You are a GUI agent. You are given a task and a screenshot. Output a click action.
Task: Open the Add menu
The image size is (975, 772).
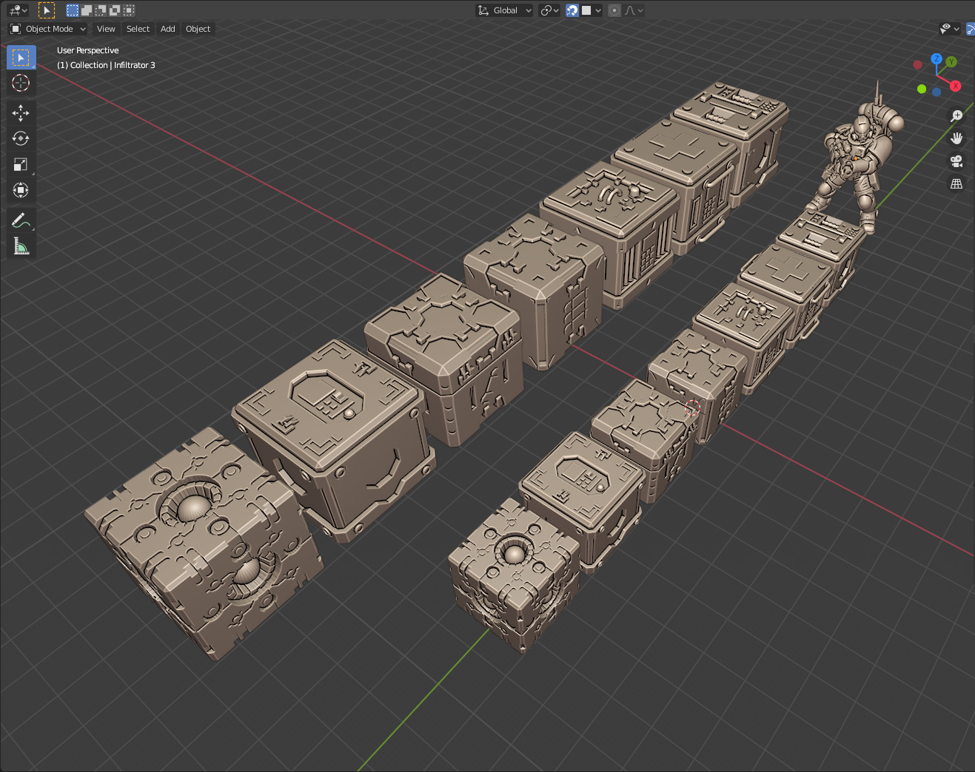(x=168, y=29)
